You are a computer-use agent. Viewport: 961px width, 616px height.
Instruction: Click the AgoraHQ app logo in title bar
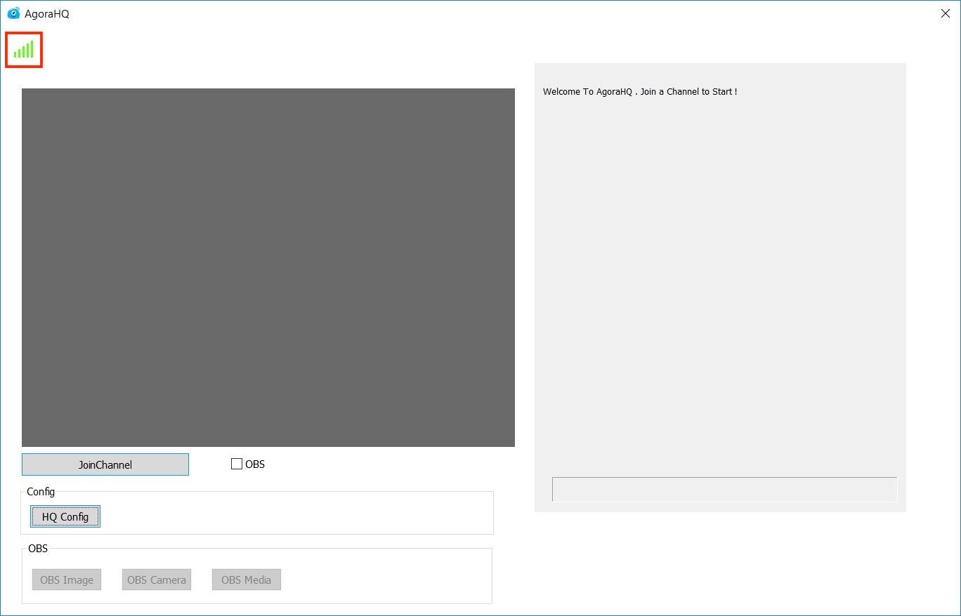13,13
